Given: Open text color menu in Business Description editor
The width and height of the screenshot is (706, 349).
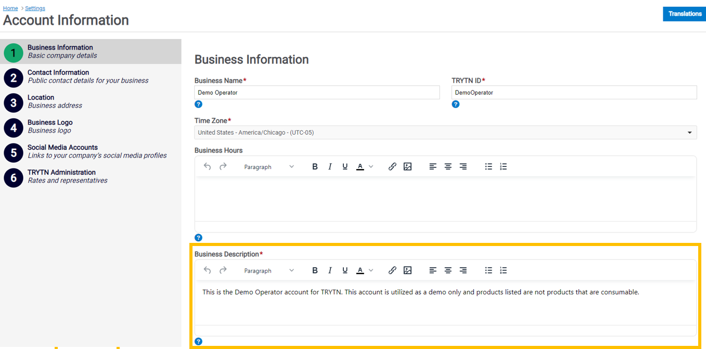Looking at the screenshot, I should coord(371,270).
